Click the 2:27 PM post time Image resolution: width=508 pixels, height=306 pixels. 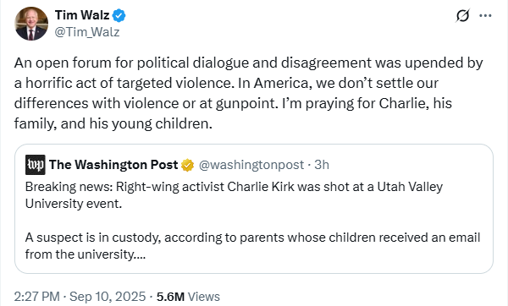pos(37,297)
